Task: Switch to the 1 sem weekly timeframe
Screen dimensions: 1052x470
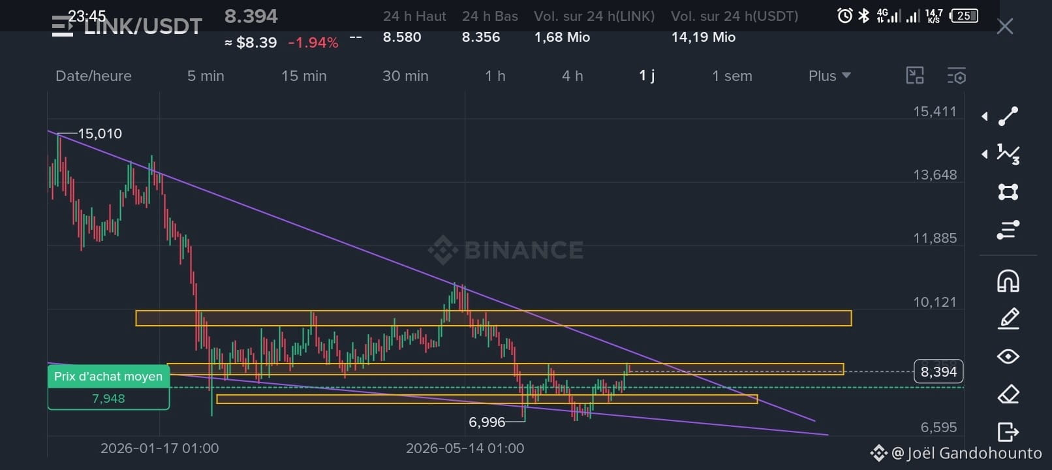Action: [732, 76]
